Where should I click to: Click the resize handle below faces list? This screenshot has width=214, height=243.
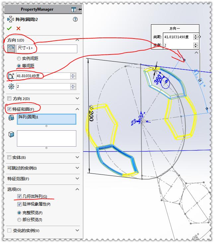(46, 148)
